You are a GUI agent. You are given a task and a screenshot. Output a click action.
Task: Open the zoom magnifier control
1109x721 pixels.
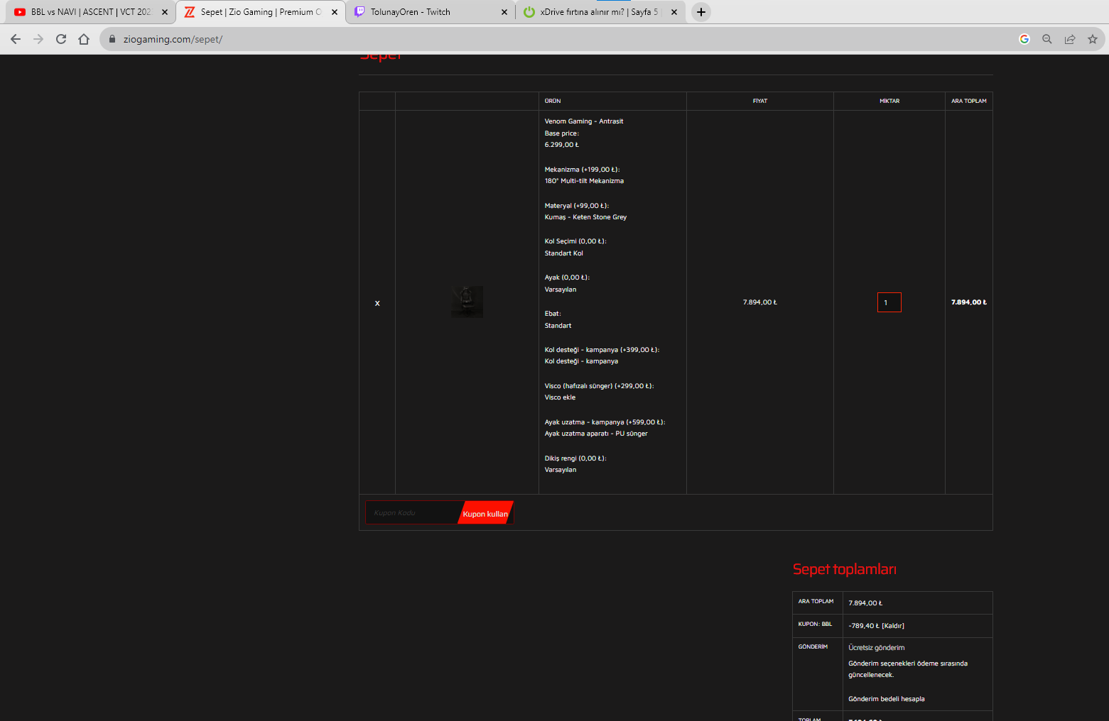1047,39
